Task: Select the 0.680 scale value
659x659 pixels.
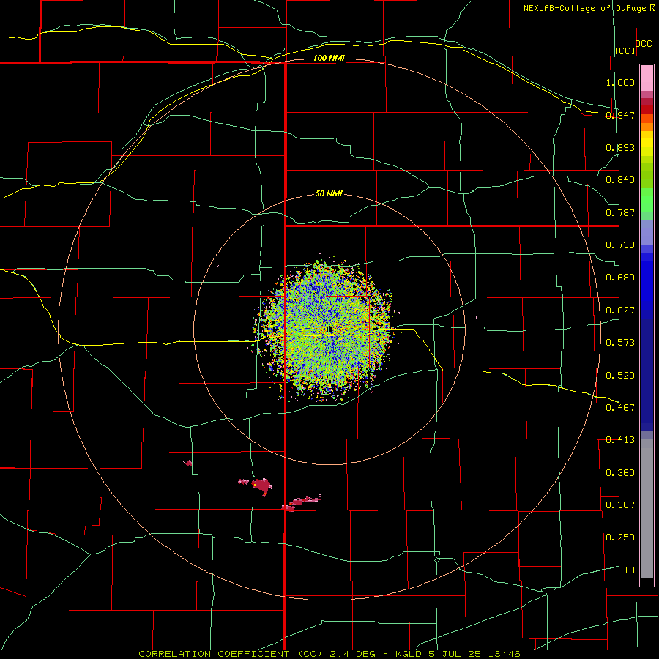Action: (620, 278)
